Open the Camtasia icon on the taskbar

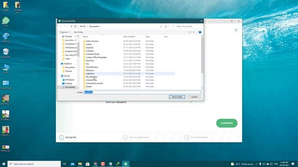[x=103, y=164]
